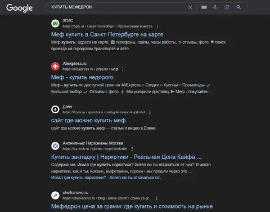Click the Aliexpress.ru red favicon
270x212 pixels.
(x=55, y=67)
